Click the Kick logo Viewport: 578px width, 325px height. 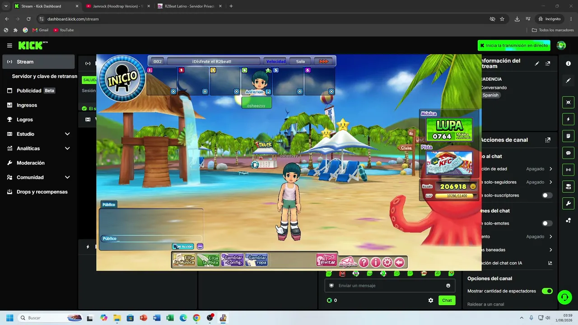tap(33, 46)
